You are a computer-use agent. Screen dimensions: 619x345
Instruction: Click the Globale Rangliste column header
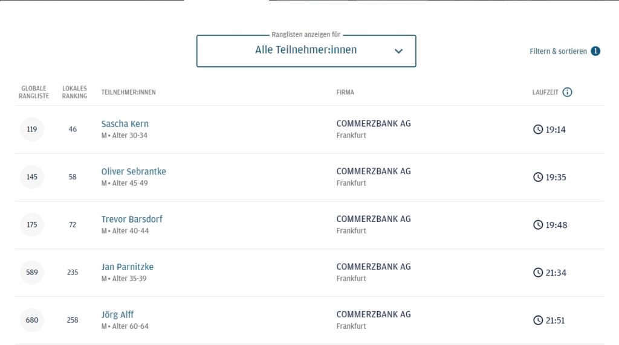(34, 92)
